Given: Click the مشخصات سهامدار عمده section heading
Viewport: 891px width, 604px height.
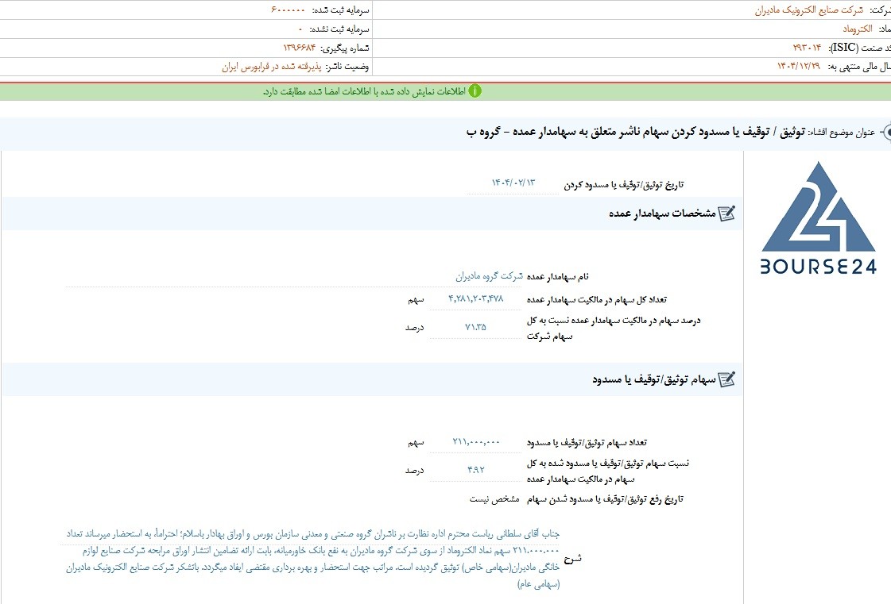Looking at the screenshot, I should [x=663, y=214].
